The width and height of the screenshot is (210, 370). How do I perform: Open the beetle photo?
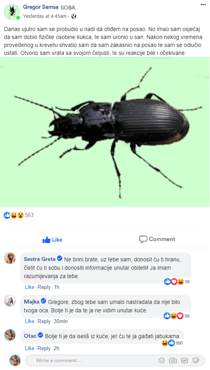point(105,132)
